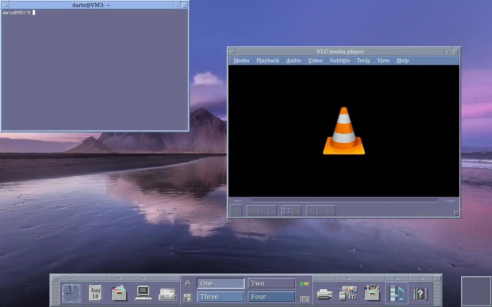Open VLC extended settings button
This screenshot has height=307, width=492.
tap(296, 210)
